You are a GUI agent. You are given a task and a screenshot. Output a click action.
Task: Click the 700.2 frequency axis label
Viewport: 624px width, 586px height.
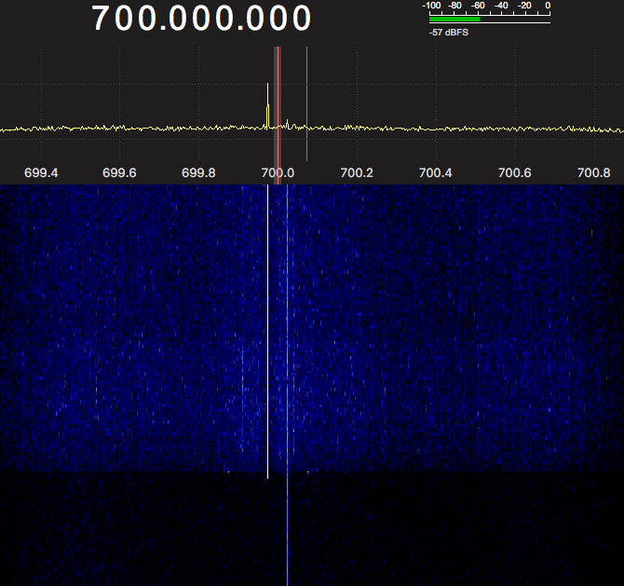click(357, 172)
